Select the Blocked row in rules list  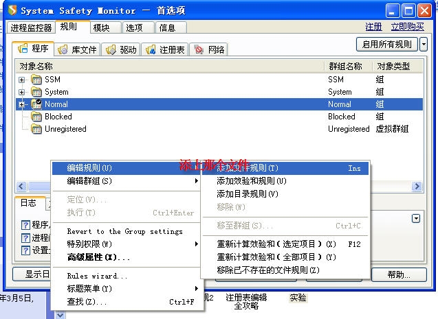[219, 117]
